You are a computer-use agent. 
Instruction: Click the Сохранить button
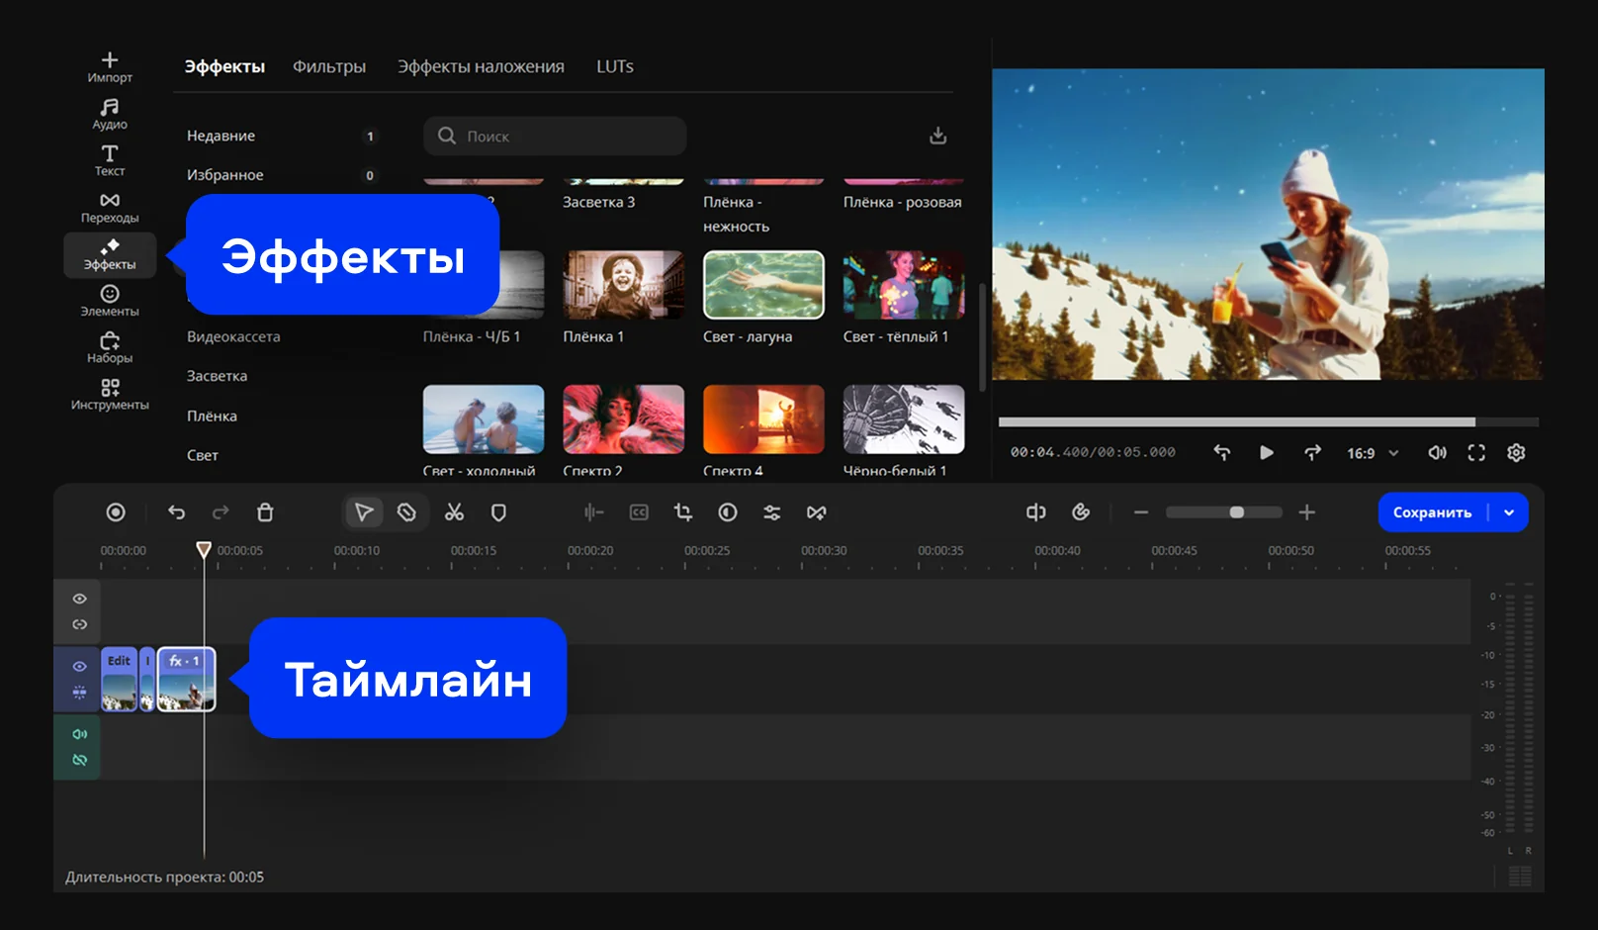(1432, 512)
